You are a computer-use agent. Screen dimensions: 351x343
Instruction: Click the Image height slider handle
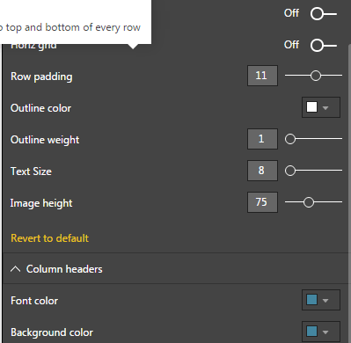309,202
